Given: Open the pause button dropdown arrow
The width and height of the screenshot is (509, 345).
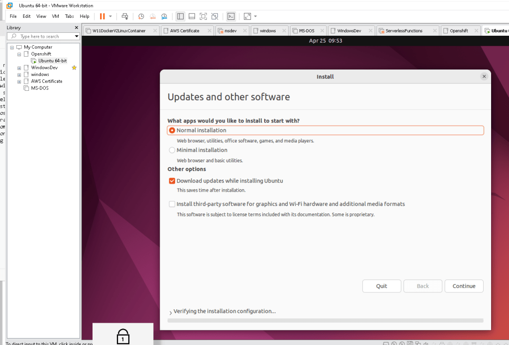Looking at the screenshot, I should (110, 16).
